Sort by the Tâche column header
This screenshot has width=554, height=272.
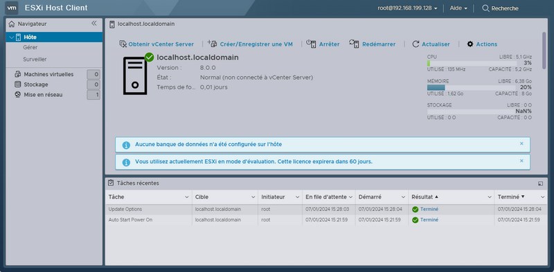tap(116, 197)
